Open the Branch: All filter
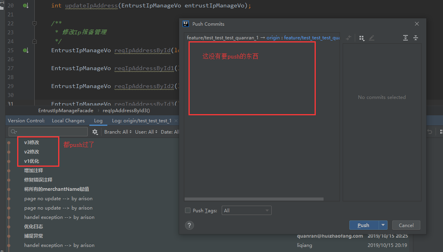Viewport: 443px width, 252px height. tap(118, 132)
